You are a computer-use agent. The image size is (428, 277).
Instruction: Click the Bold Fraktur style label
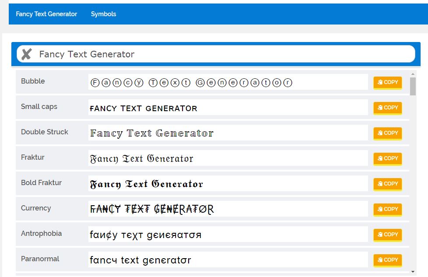point(41,182)
